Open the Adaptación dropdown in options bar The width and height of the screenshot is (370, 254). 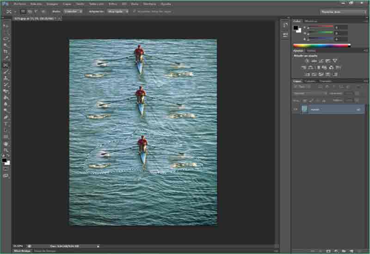point(118,11)
